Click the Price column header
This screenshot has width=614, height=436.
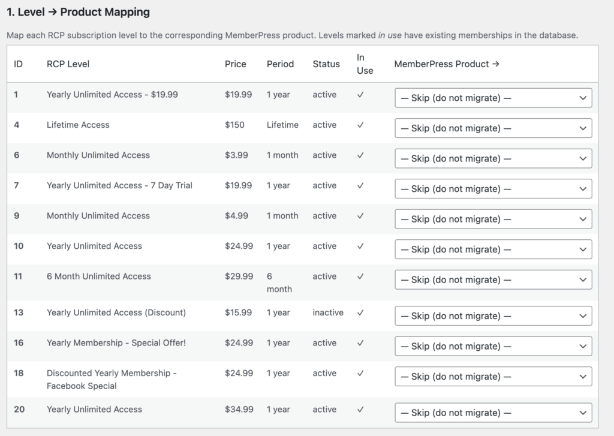pyautogui.click(x=235, y=64)
